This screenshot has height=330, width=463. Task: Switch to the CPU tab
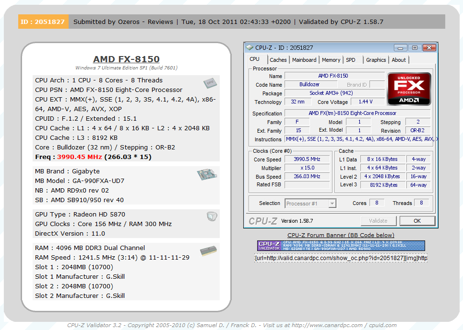pyautogui.click(x=255, y=59)
